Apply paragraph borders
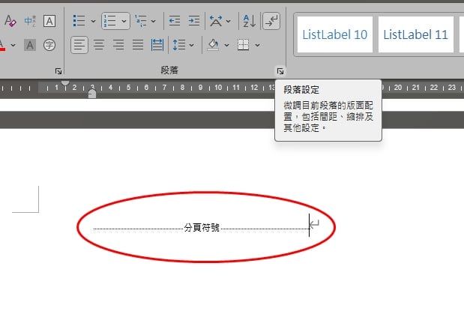This screenshot has width=464, height=314. tap(244, 45)
